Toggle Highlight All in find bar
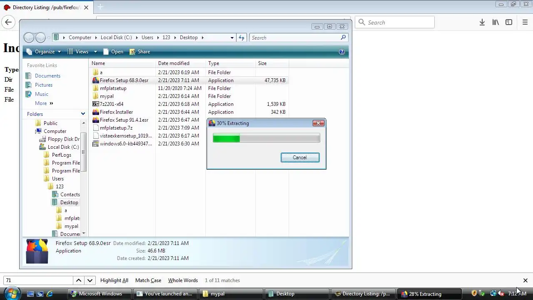Viewport: 533px width, 300px height. click(x=114, y=280)
